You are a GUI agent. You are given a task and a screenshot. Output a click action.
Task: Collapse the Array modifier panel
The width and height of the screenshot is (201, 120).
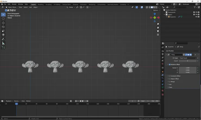[167, 55]
